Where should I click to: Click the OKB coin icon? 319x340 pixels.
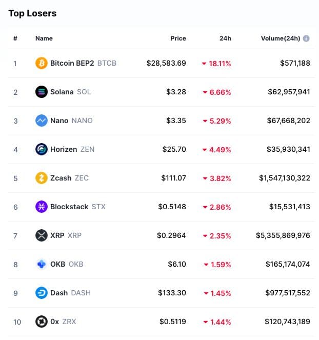pos(42,265)
